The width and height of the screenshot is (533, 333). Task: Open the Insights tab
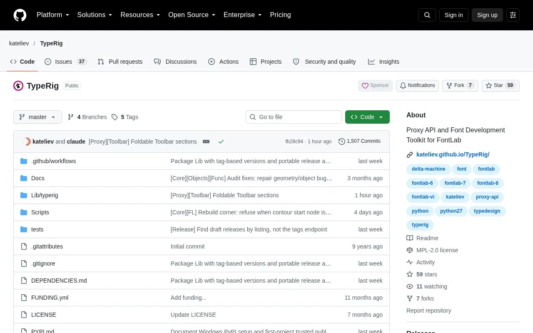coord(384,62)
